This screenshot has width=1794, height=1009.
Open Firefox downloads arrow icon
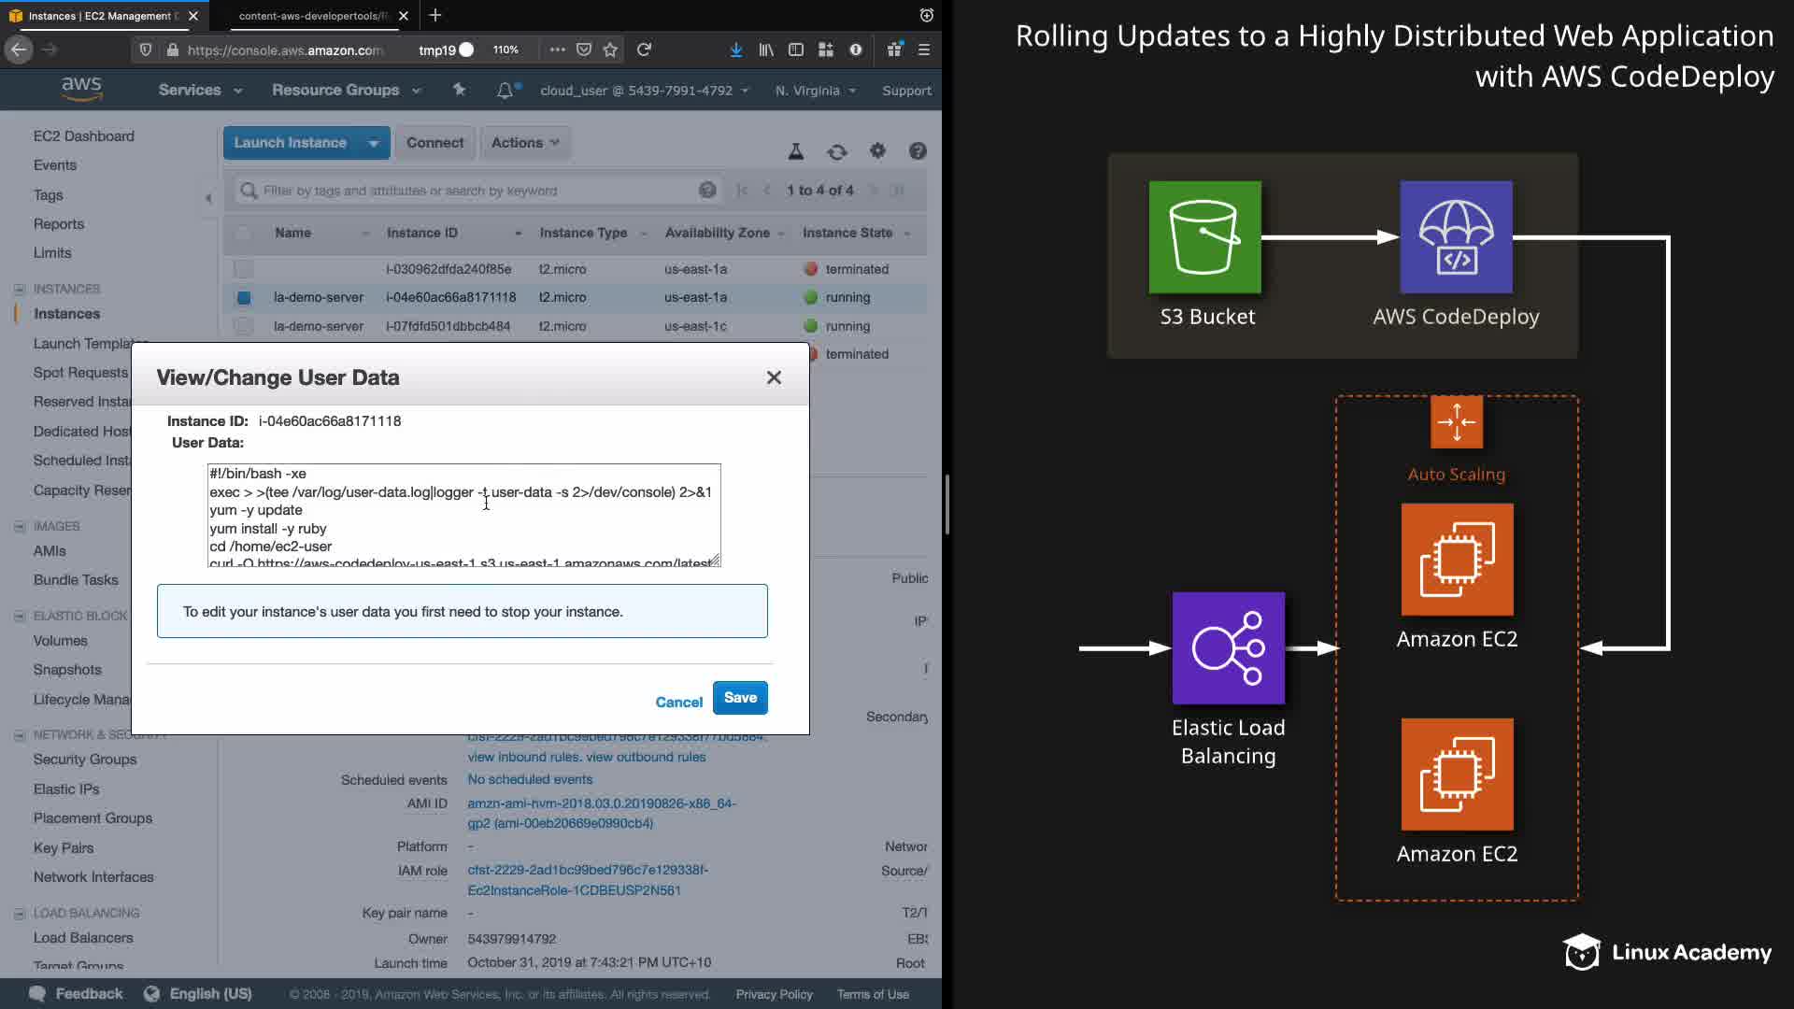[x=736, y=50]
